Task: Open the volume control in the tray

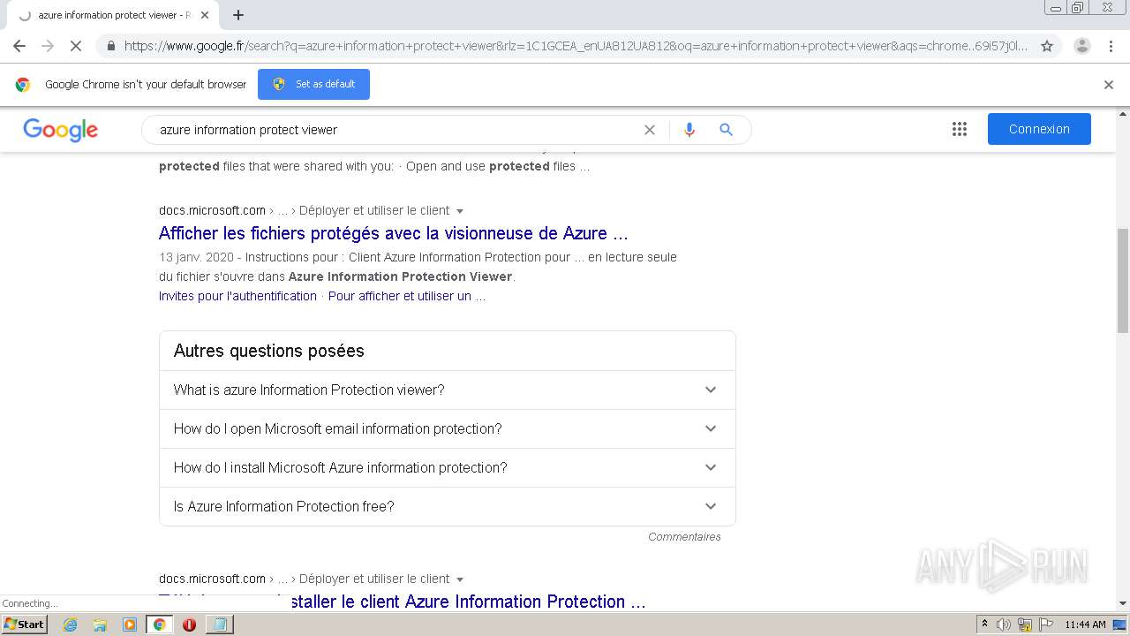Action: [1004, 625]
